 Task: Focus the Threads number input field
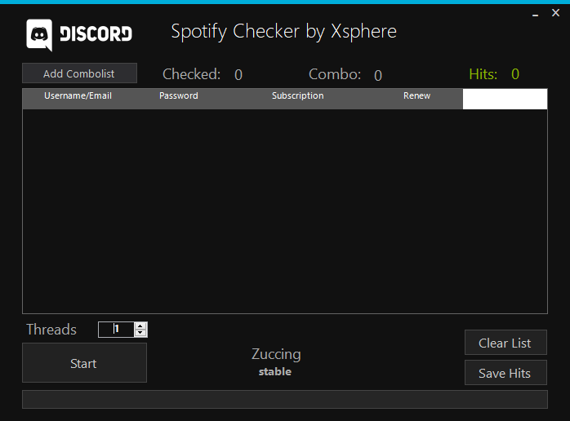pyautogui.click(x=116, y=330)
